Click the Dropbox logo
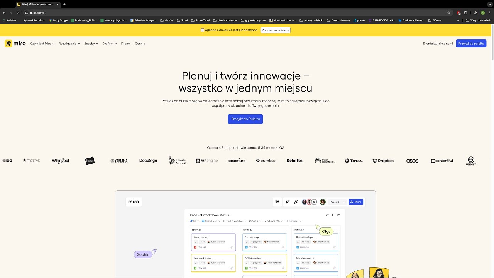The height and width of the screenshot is (278, 494). coord(383,161)
